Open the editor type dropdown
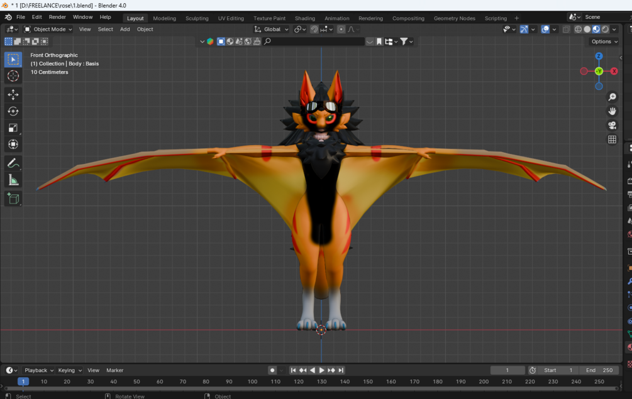This screenshot has width=632, height=399. (x=12, y=30)
